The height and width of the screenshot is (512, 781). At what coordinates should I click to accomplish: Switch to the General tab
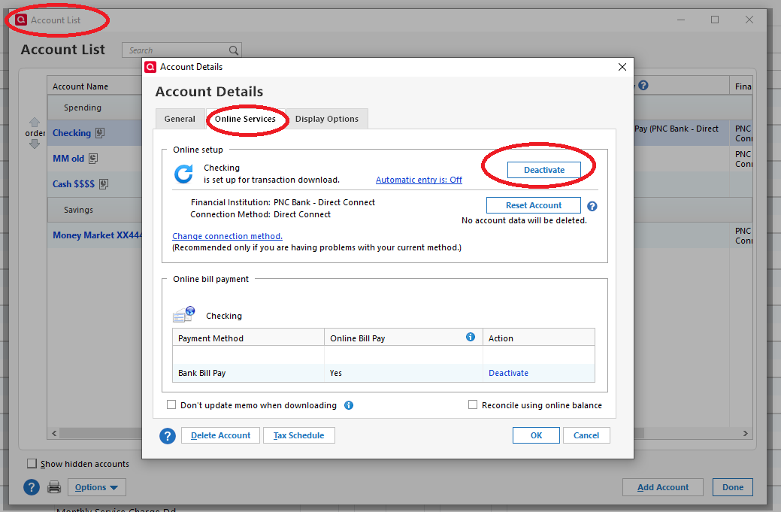point(180,119)
